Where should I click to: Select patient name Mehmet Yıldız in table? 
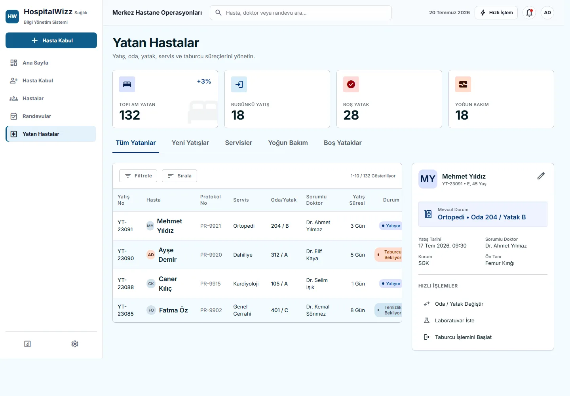pos(169,226)
